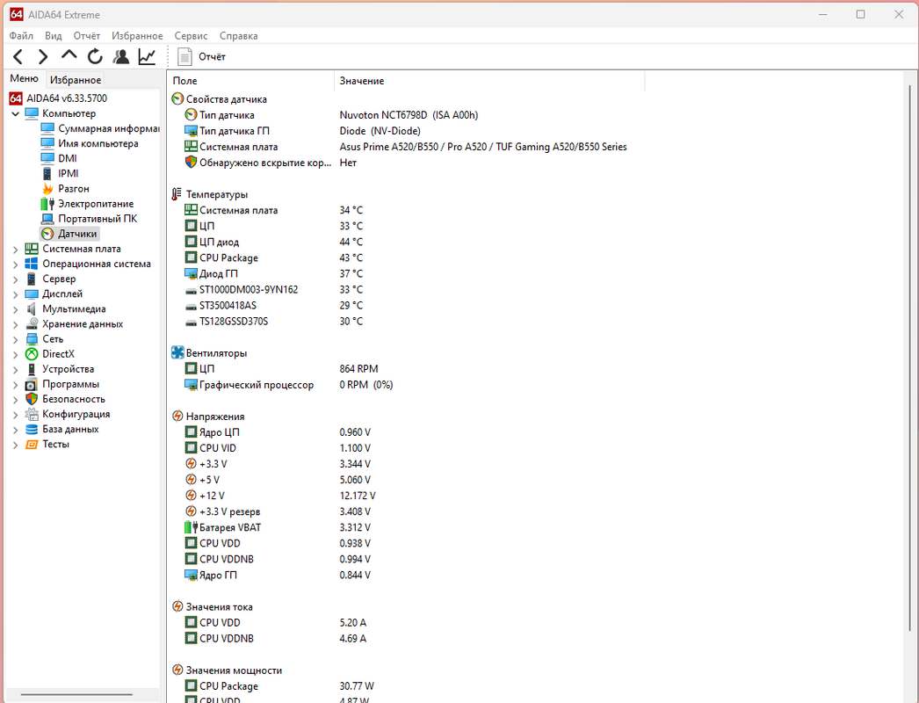
Task: Maximize the AIDA64 Extreme window
Action: tap(860, 14)
